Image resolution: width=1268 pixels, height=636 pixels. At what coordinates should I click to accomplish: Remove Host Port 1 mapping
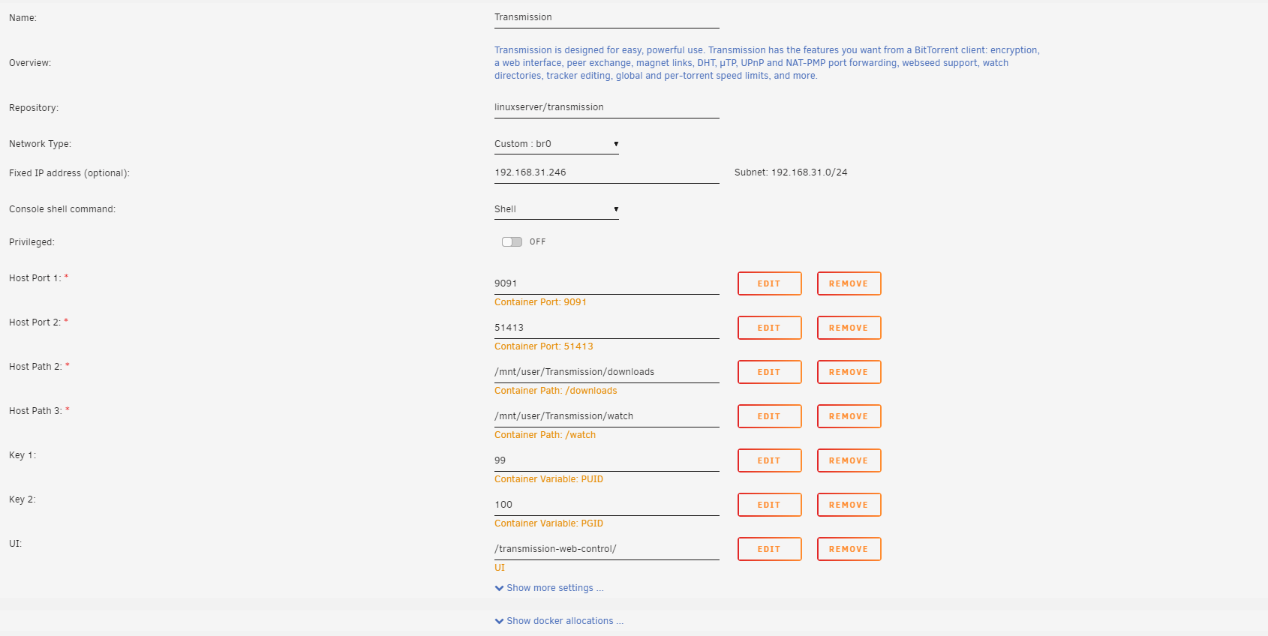pos(849,283)
